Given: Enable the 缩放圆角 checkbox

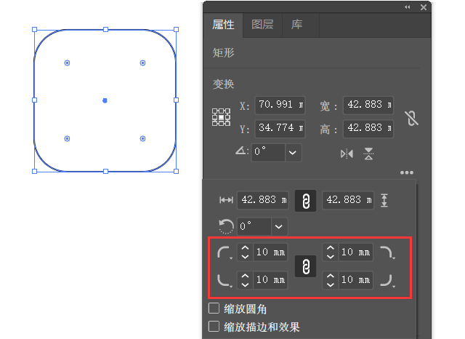Looking at the screenshot, I should (214, 309).
